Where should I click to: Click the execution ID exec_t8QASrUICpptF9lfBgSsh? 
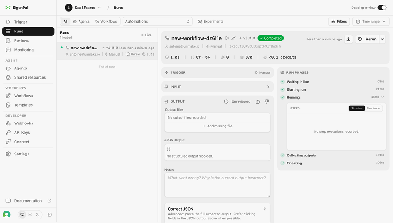click(x=255, y=46)
